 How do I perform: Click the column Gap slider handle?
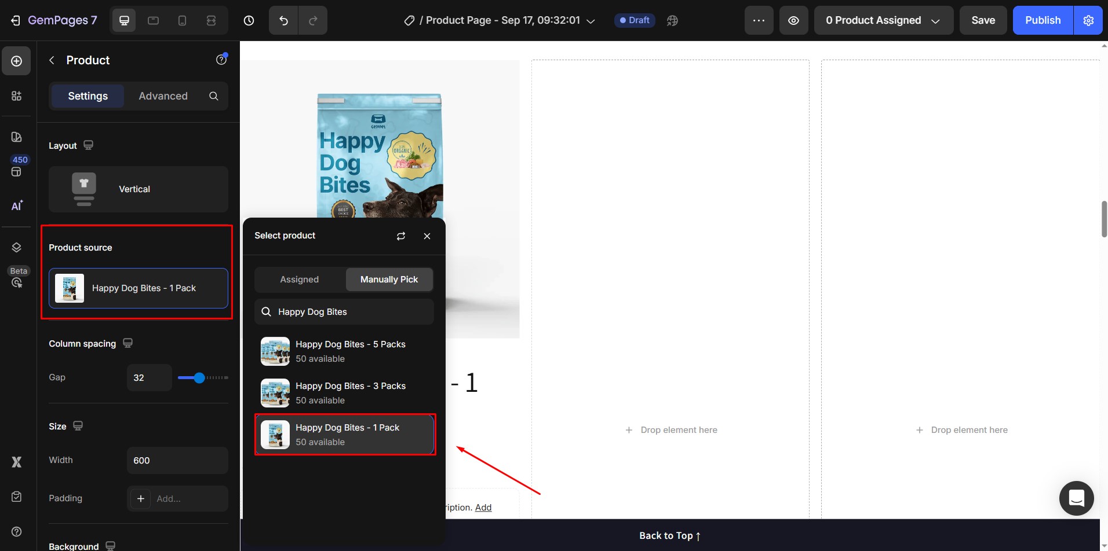(x=199, y=378)
